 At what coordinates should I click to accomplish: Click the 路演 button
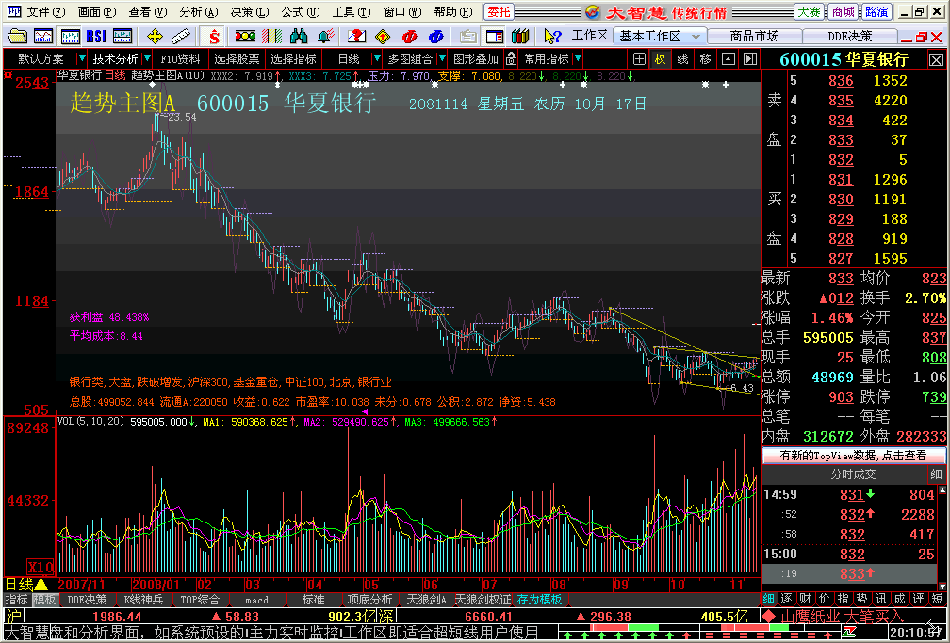click(876, 11)
